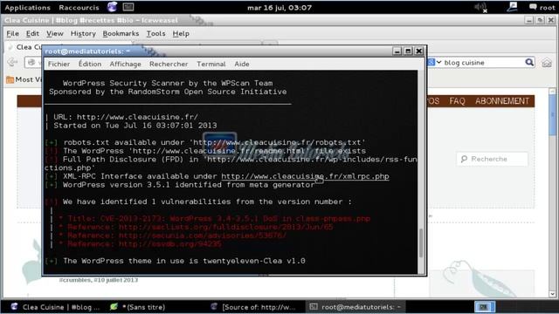Launch terminal icon in top panel
The width and height of the screenshot is (559, 314).
tap(128, 7)
